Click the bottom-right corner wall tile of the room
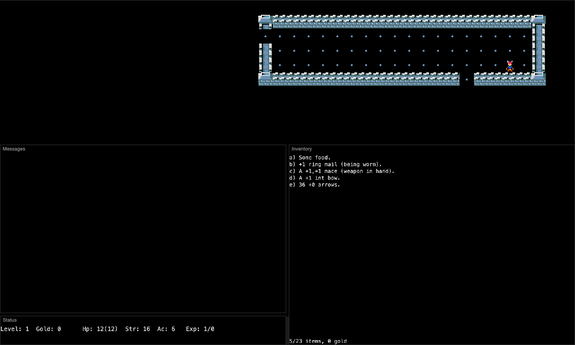This screenshot has width=575, height=345. point(539,80)
